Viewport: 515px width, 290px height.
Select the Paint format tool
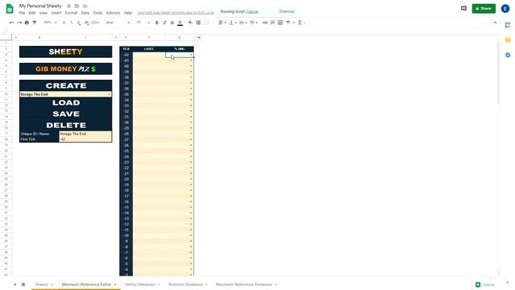pos(35,23)
